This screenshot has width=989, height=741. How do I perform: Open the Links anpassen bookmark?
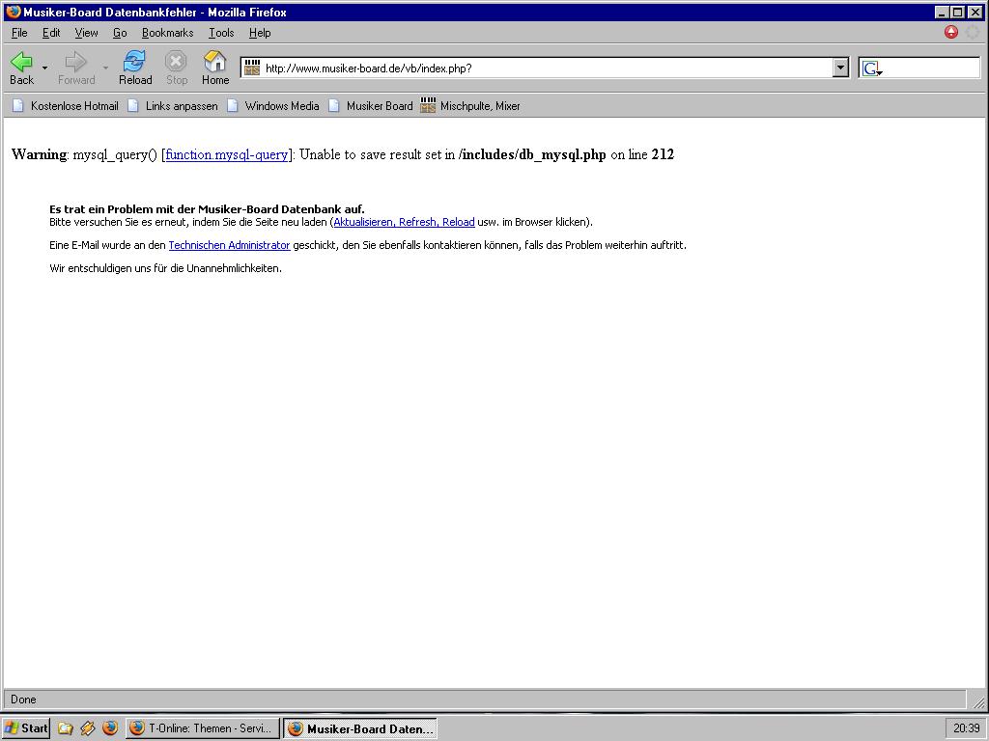(174, 106)
